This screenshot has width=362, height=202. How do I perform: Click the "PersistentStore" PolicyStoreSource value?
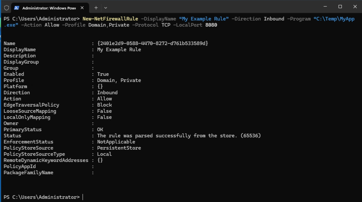pos(119,148)
